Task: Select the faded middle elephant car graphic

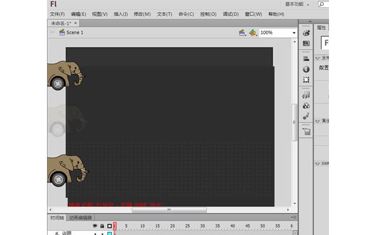Action: [66, 120]
